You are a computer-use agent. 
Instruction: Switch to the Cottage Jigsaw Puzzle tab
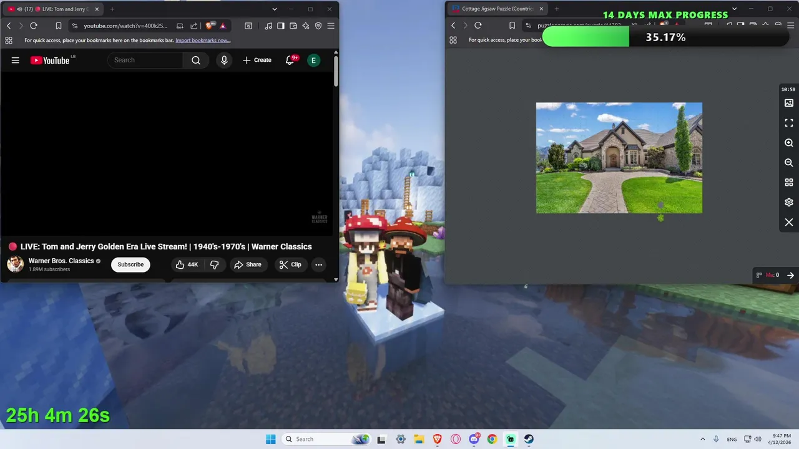pos(498,9)
